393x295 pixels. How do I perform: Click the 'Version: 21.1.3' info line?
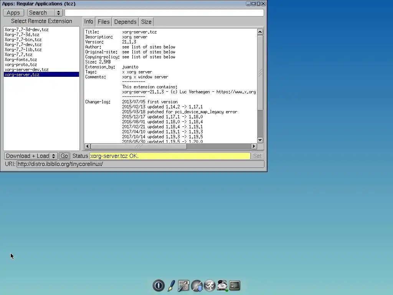111,42
